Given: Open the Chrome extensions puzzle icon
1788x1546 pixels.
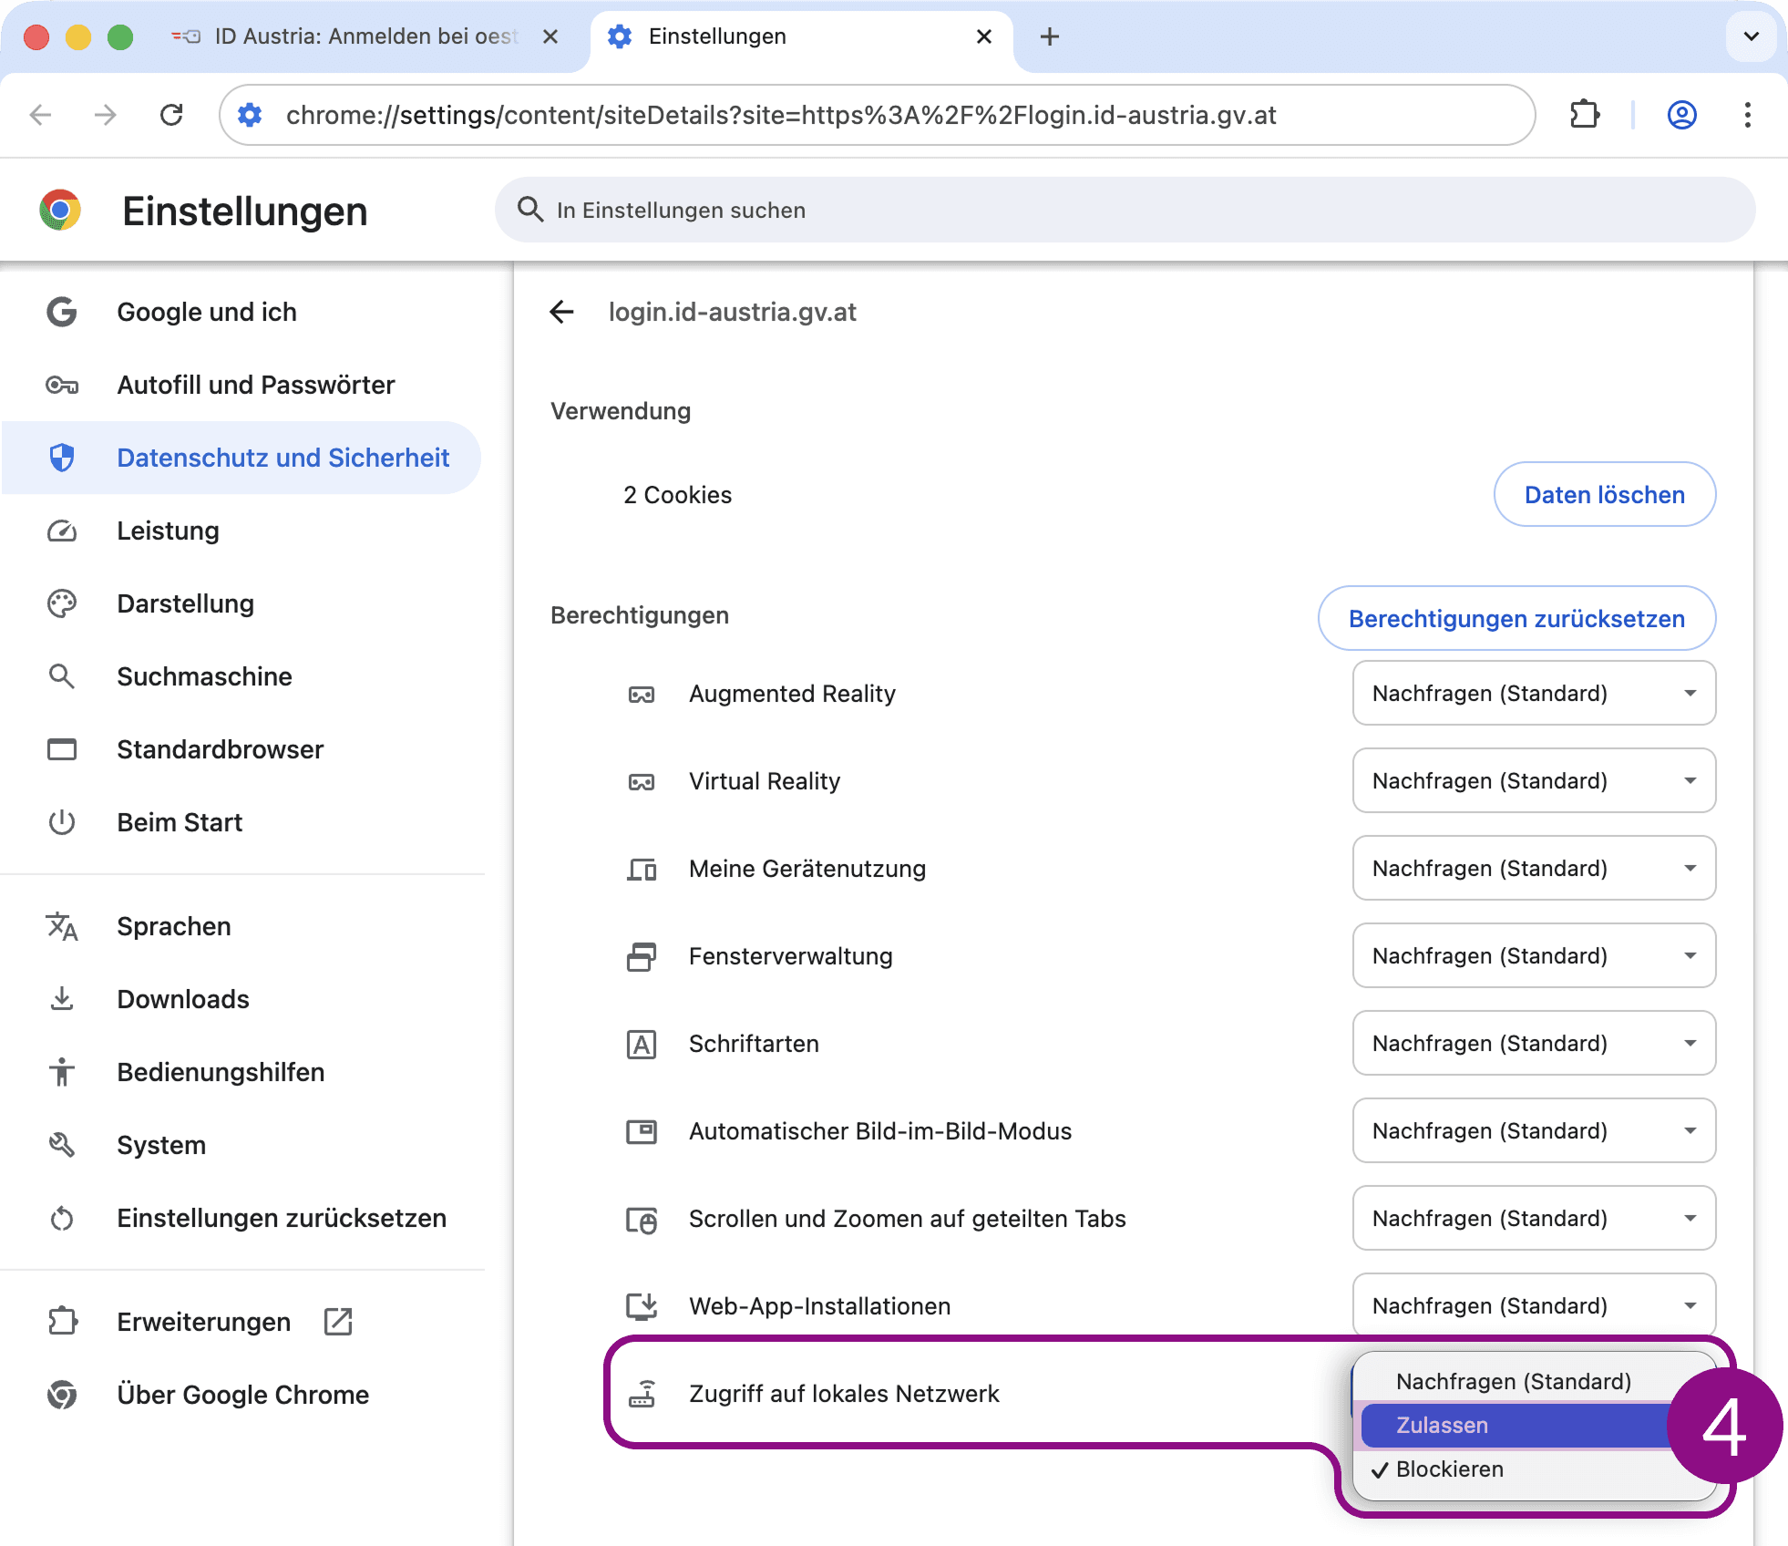Looking at the screenshot, I should coord(1585,115).
